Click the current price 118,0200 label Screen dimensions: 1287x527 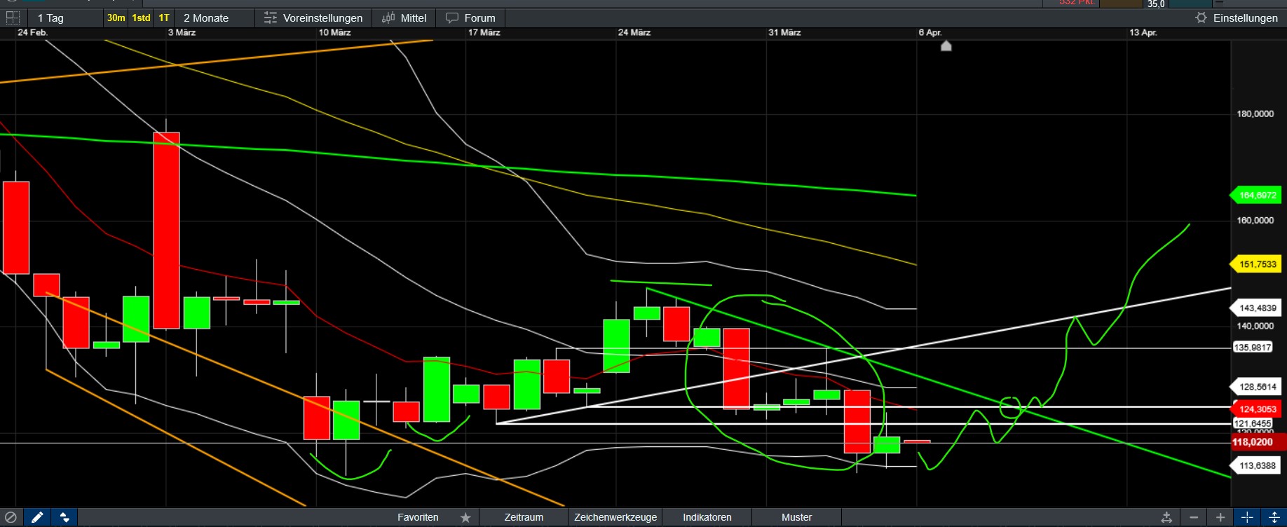point(1258,442)
